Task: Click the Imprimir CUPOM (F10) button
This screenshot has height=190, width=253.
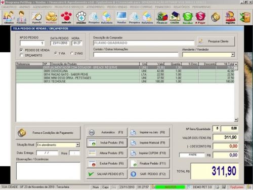Action: click(x=149, y=153)
